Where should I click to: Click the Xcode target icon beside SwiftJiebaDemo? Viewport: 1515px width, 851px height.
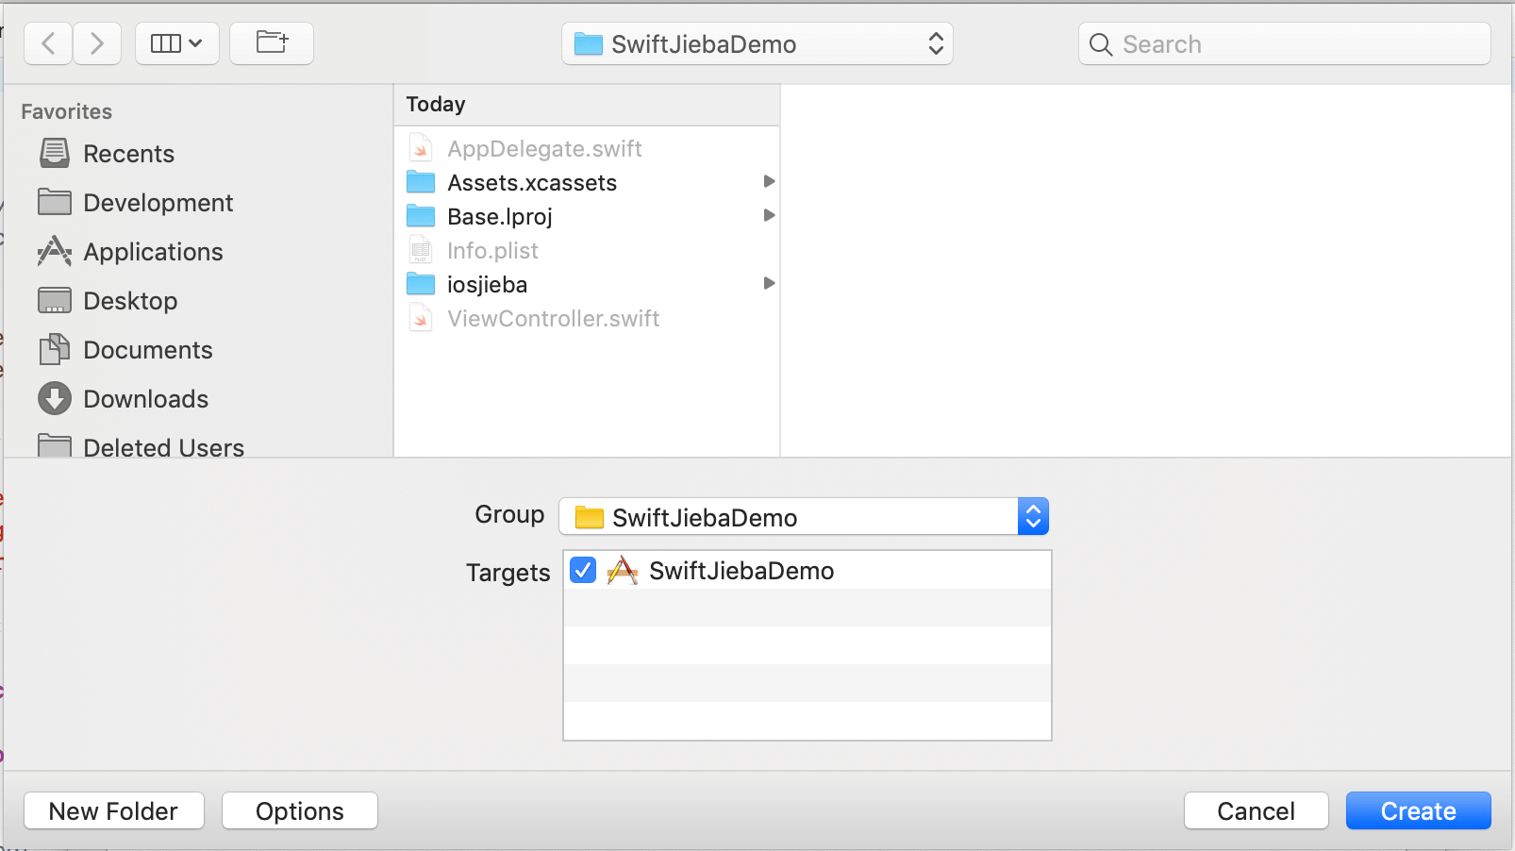point(623,570)
